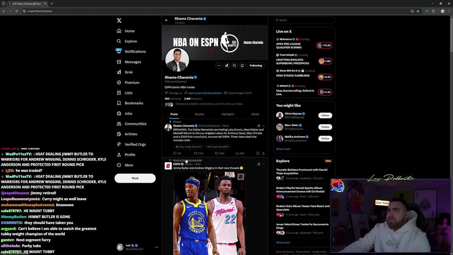Image resolution: width=453 pixels, height=255 pixels.
Task: View the 2.8M Followers list
Action: 193,99
